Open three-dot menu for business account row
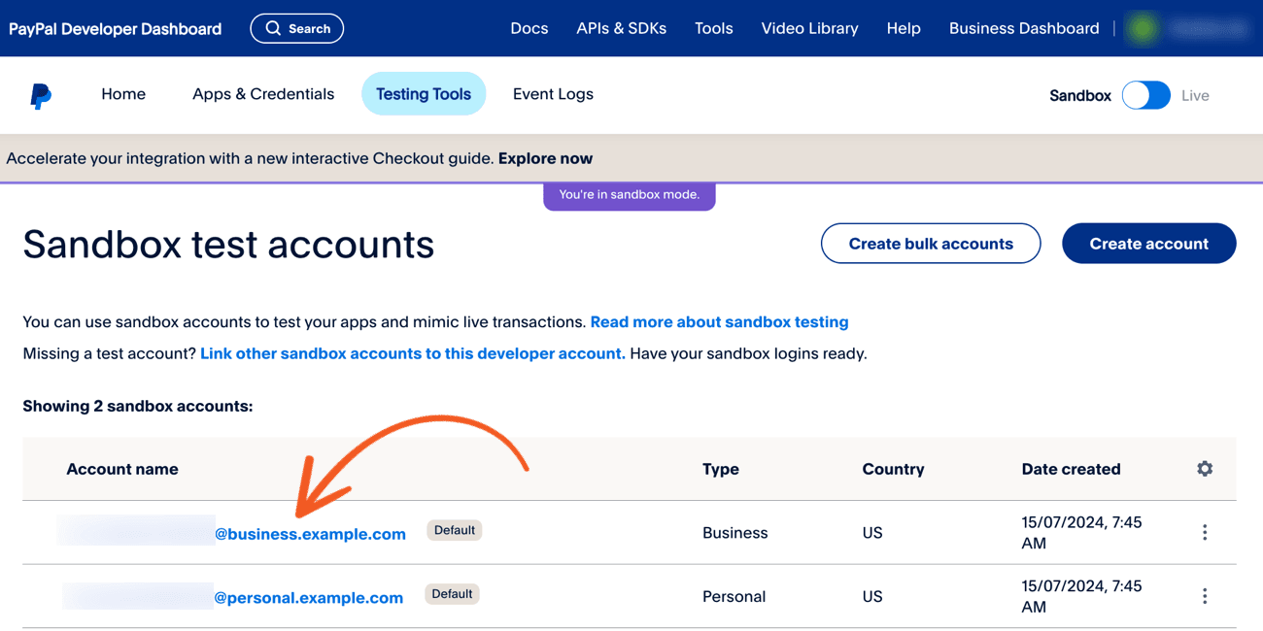This screenshot has width=1263, height=631. [x=1205, y=533]
